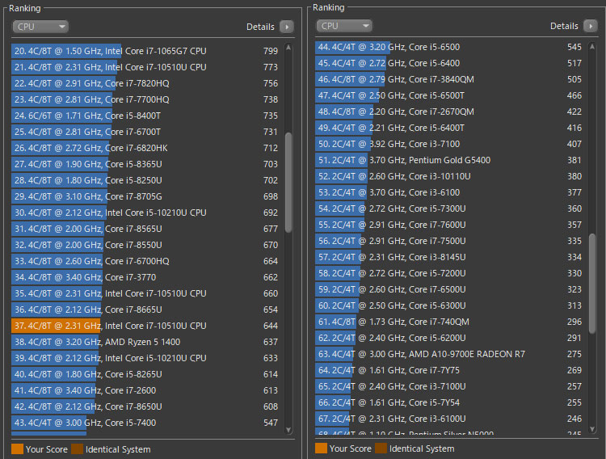Select rank 32 Core i7-8550U row

(146, 245)
